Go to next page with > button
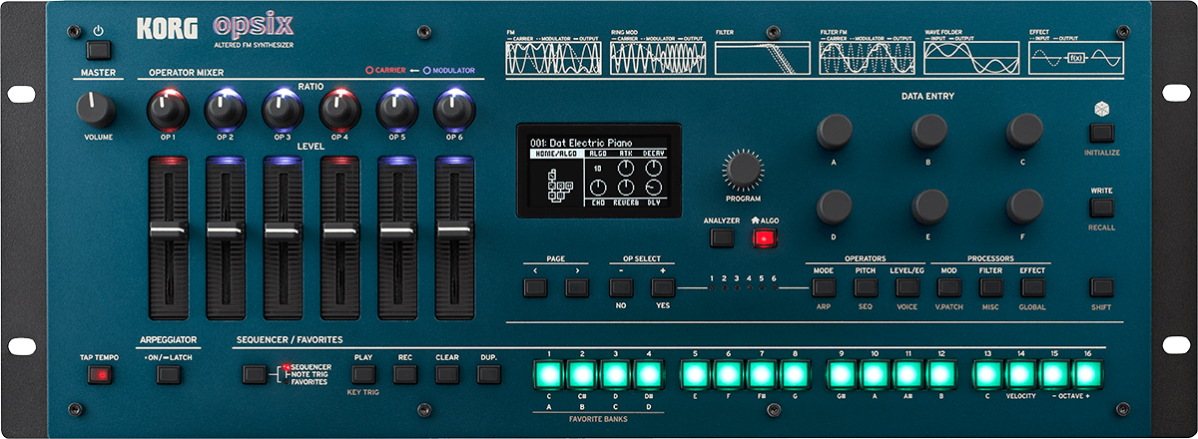Screen dimensions: 1198x439 576,287
